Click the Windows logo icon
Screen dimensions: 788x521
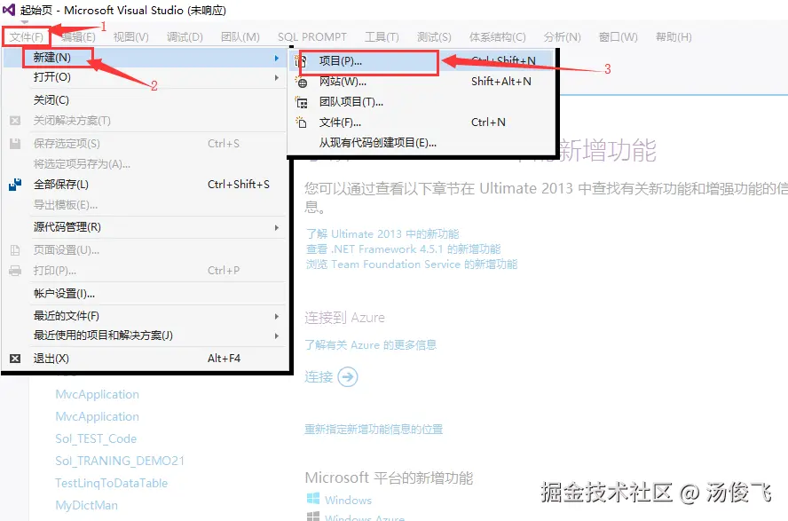[x=313, y=499]
